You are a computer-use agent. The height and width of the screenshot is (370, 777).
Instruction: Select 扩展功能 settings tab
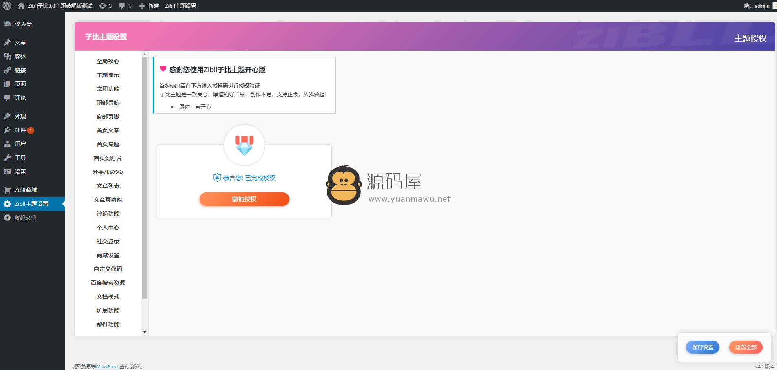coord(108,311)
